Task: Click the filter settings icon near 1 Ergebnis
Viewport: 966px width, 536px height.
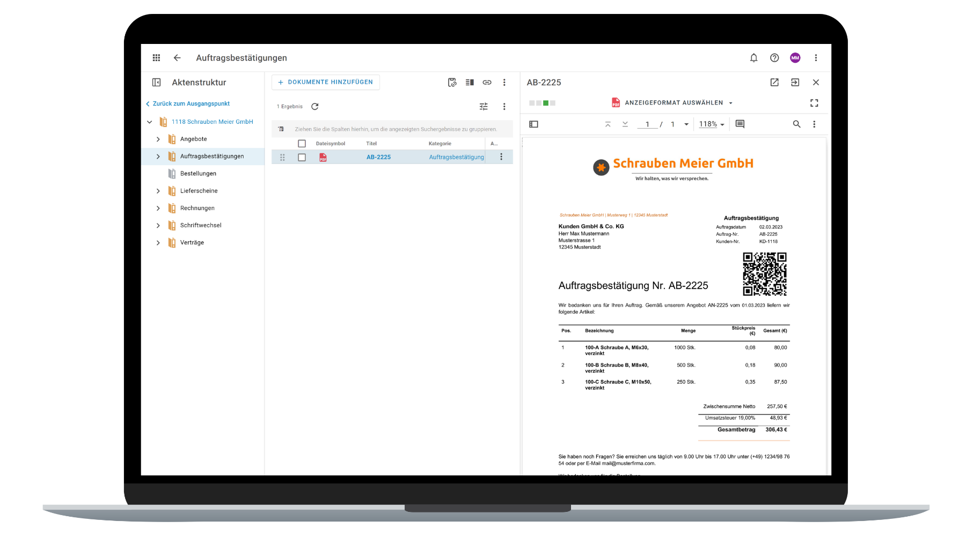Action: click(483, 106)
